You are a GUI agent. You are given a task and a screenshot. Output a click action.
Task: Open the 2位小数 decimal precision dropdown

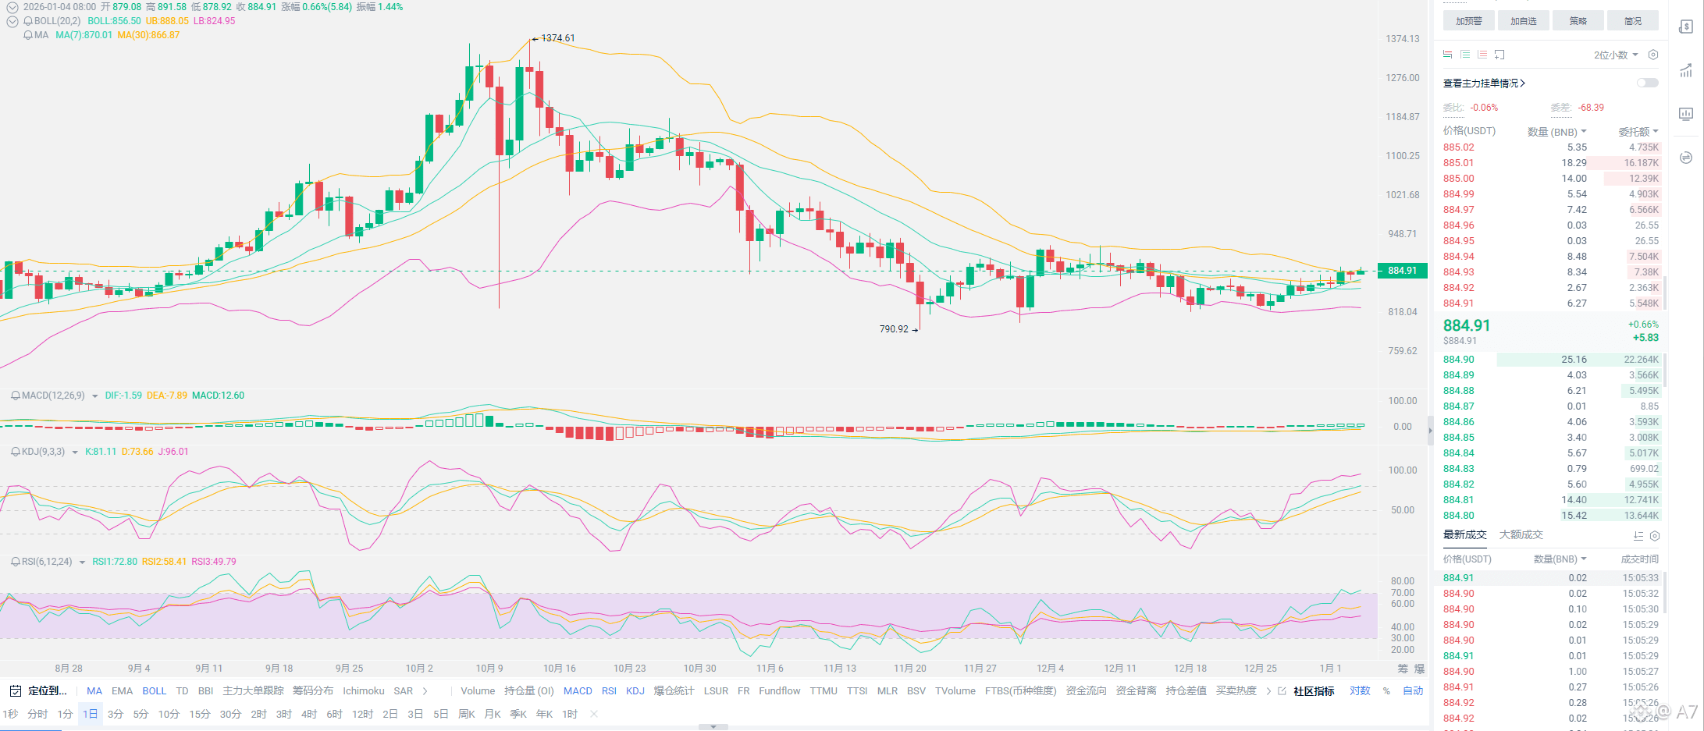coord(1616,55)
